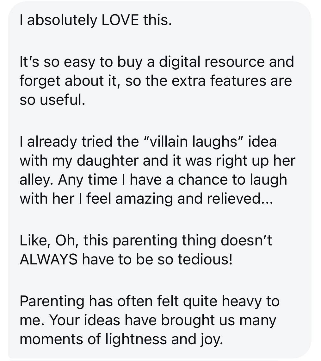
Task: Click the "I absolutely LOVE this." line
Action: pyautogui.click(x=96, y=20)
